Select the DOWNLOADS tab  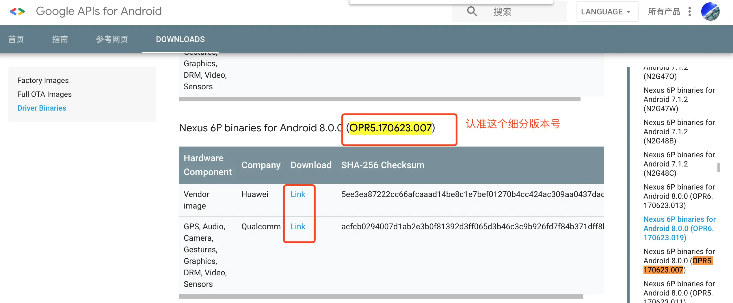[x=181, y=39]
